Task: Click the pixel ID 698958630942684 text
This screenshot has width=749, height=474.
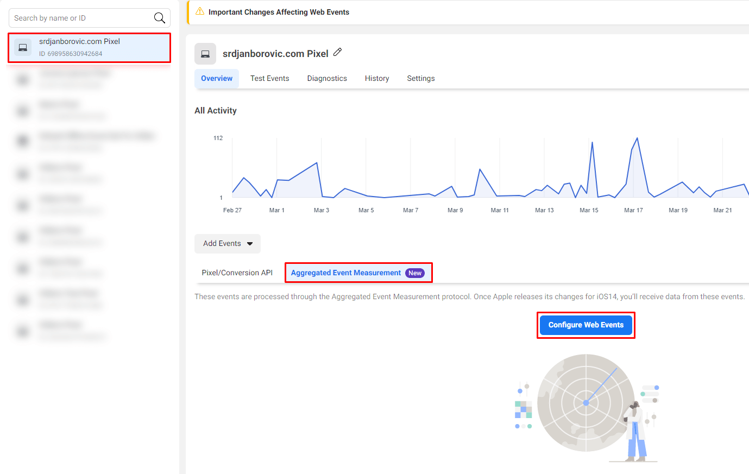Action: 71,54
